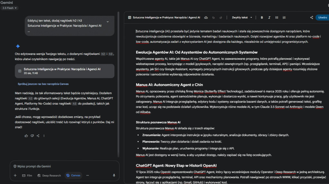Open more options for the response
329x184 pixels.
pos(44,136)
